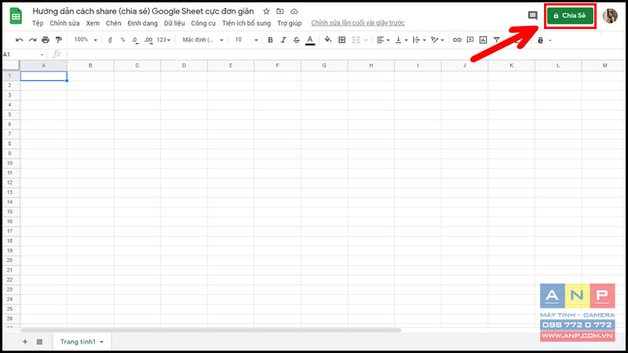
Task: Click the green Chia Sẻ button
Action: click(571, 16)
